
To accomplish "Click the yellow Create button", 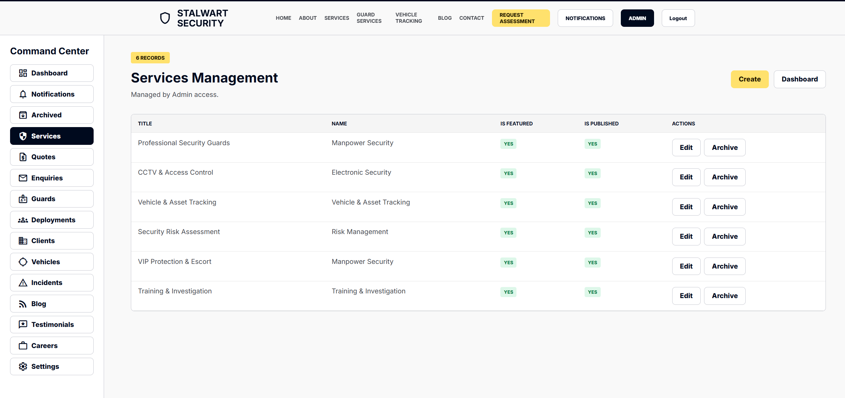I will [750, 79].
